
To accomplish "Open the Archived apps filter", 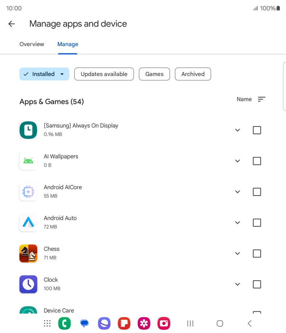I will (x=193, y=74).
